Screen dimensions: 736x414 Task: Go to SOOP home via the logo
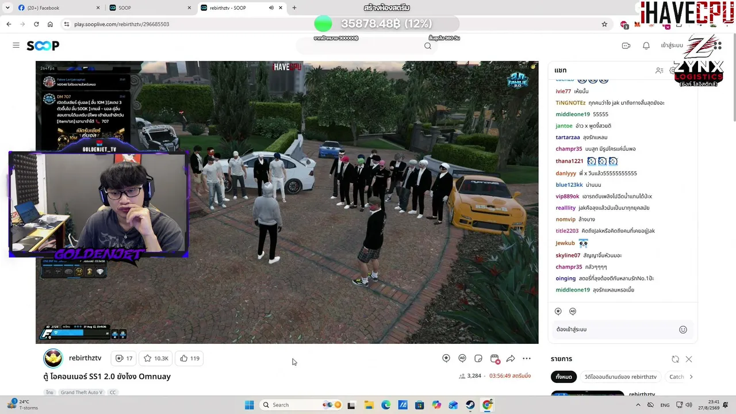pos(43,45)
